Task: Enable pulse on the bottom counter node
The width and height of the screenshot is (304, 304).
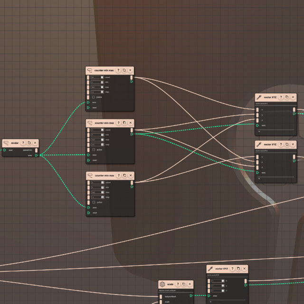Action: (94, 202)
